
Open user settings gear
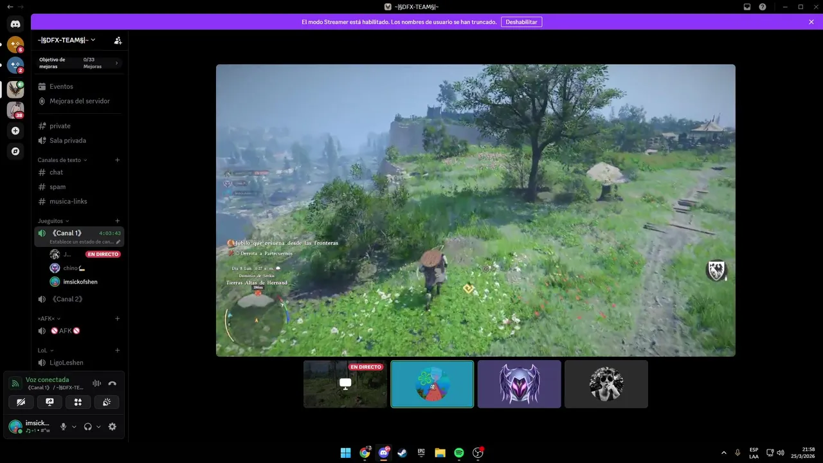tap(113, 426)
